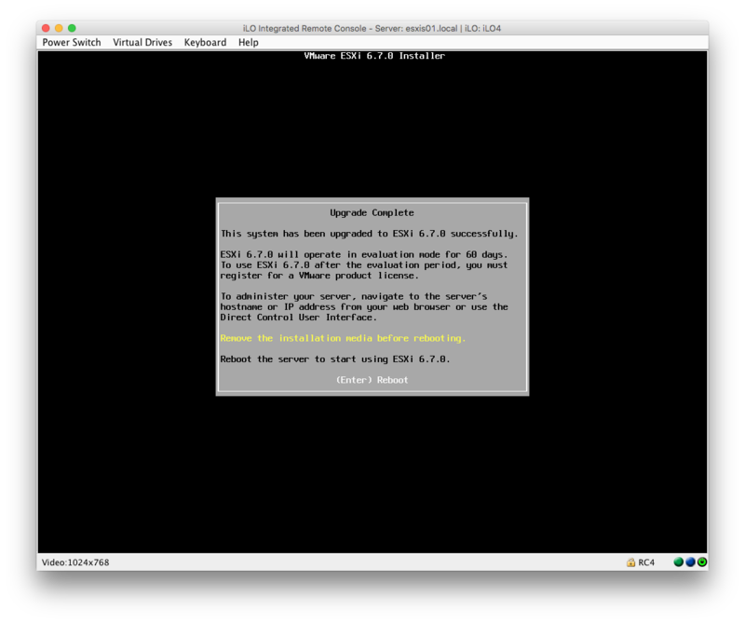Viewport: 745px width, 623px height.
Task: Click the iLO Integrated Remote Console window title
Action: click(x=372, y=29)
